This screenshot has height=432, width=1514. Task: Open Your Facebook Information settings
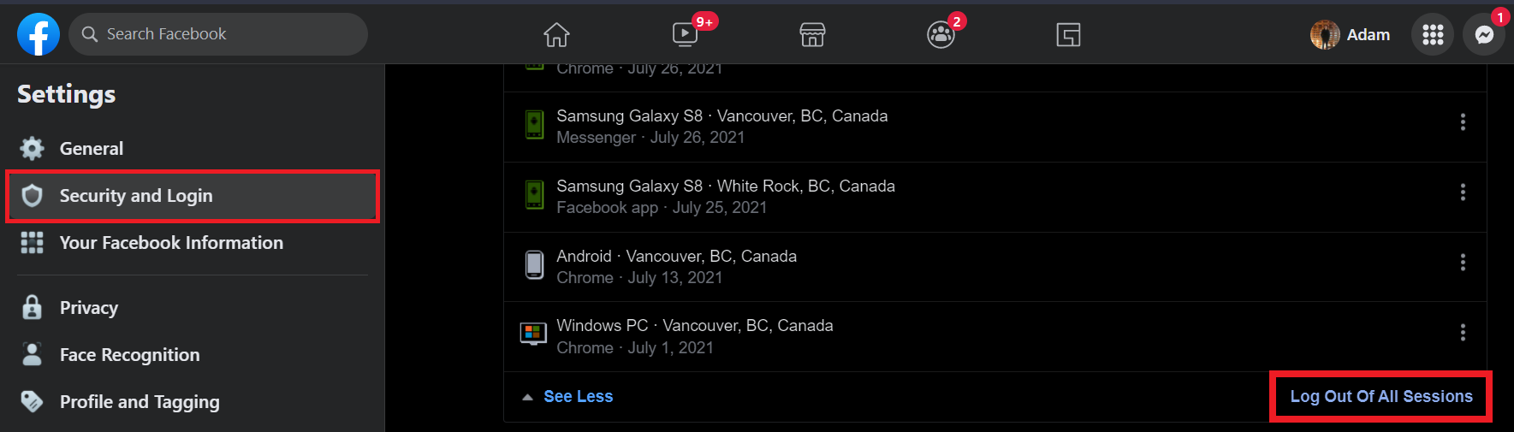pos(171,243)
